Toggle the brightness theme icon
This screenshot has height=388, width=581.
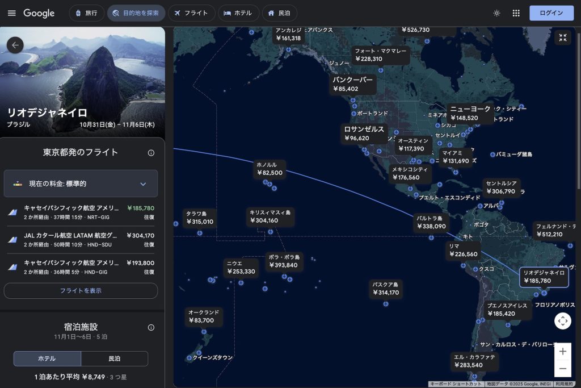pyautogui.click(x=496, y=13)
